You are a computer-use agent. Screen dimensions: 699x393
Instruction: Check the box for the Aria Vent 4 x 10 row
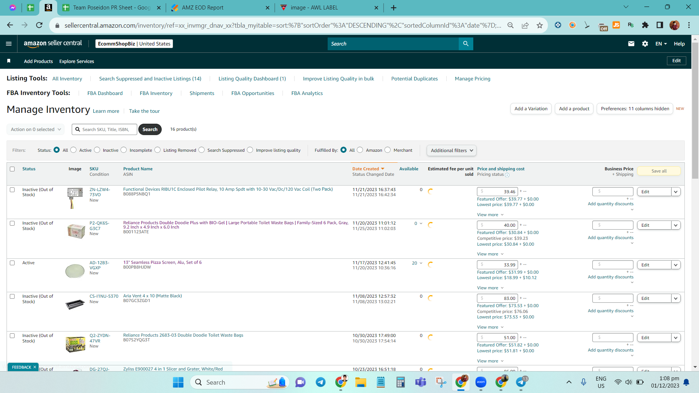pos(12,296)
